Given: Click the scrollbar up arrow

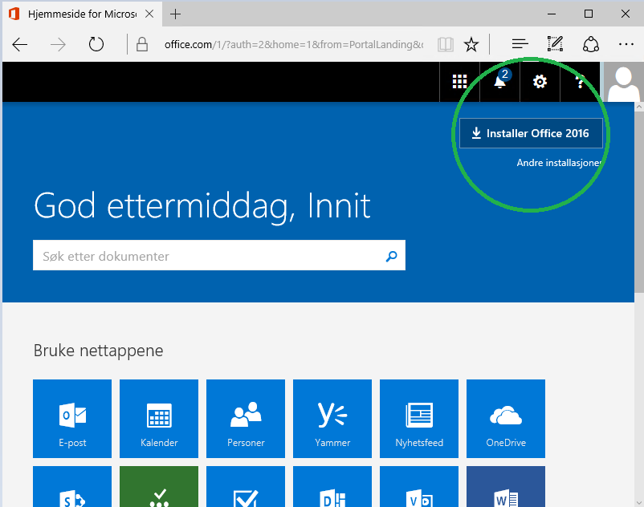Looking at the screenshot, I should pos(639,107).
